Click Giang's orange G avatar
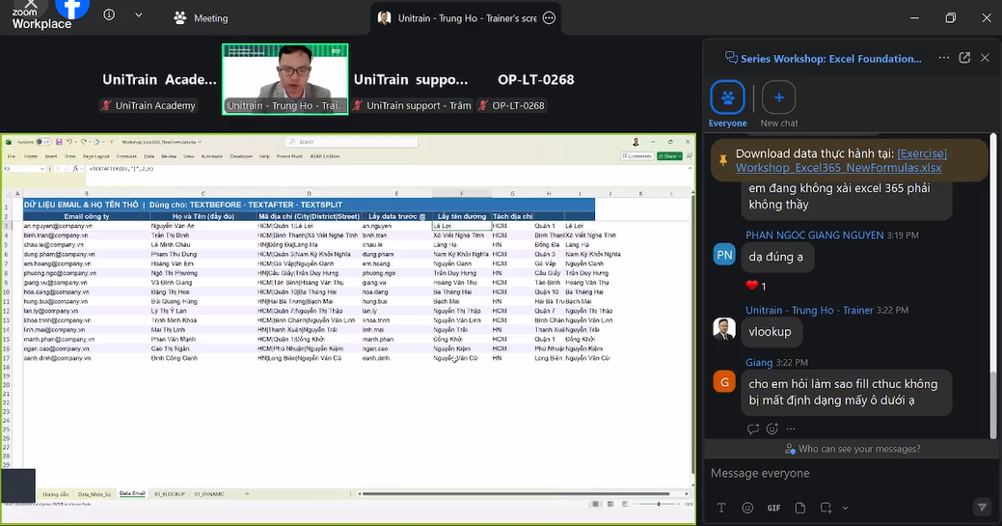 click(x=724, y=382)
